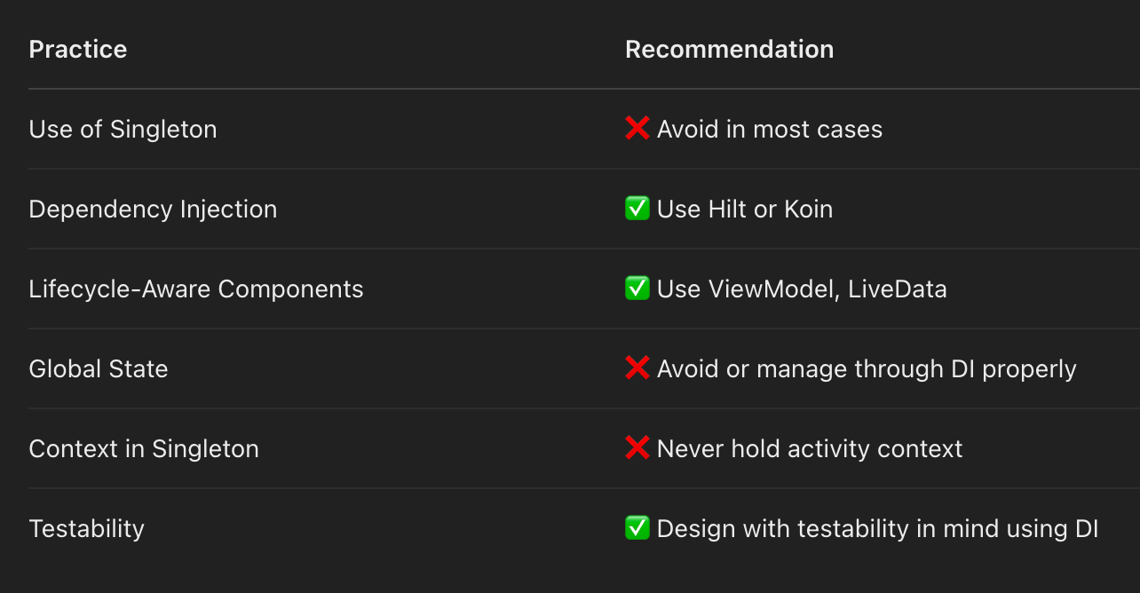Click the Global State cell
The image size is (1140, 593).
pos(99,369)
